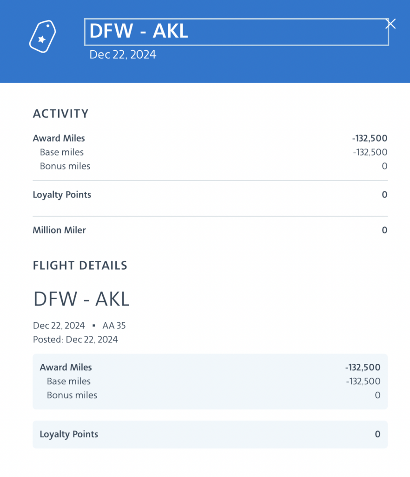Click the ACTIVITY section heading
This screenshot has height=477, width=410.
pos(60,114)
